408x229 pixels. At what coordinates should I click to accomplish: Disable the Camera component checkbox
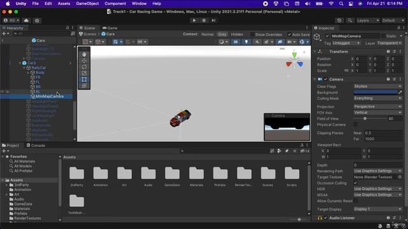326,79
